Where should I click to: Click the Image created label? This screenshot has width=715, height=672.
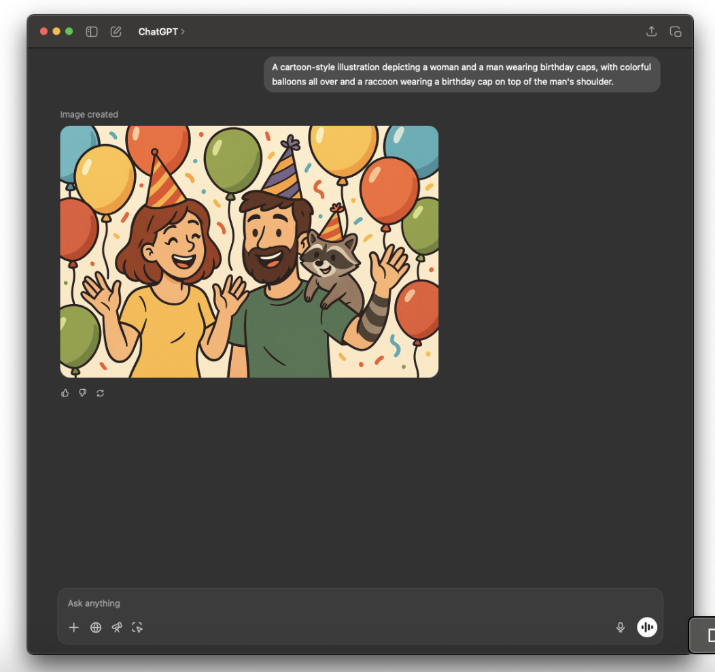click(89, 114)
